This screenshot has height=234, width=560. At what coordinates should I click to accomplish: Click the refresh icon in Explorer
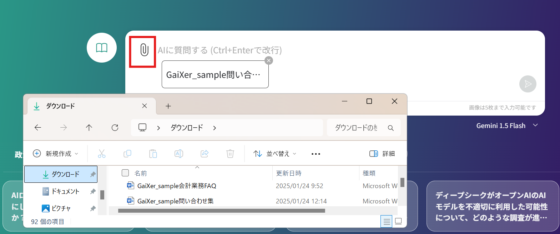pos(115,128)
